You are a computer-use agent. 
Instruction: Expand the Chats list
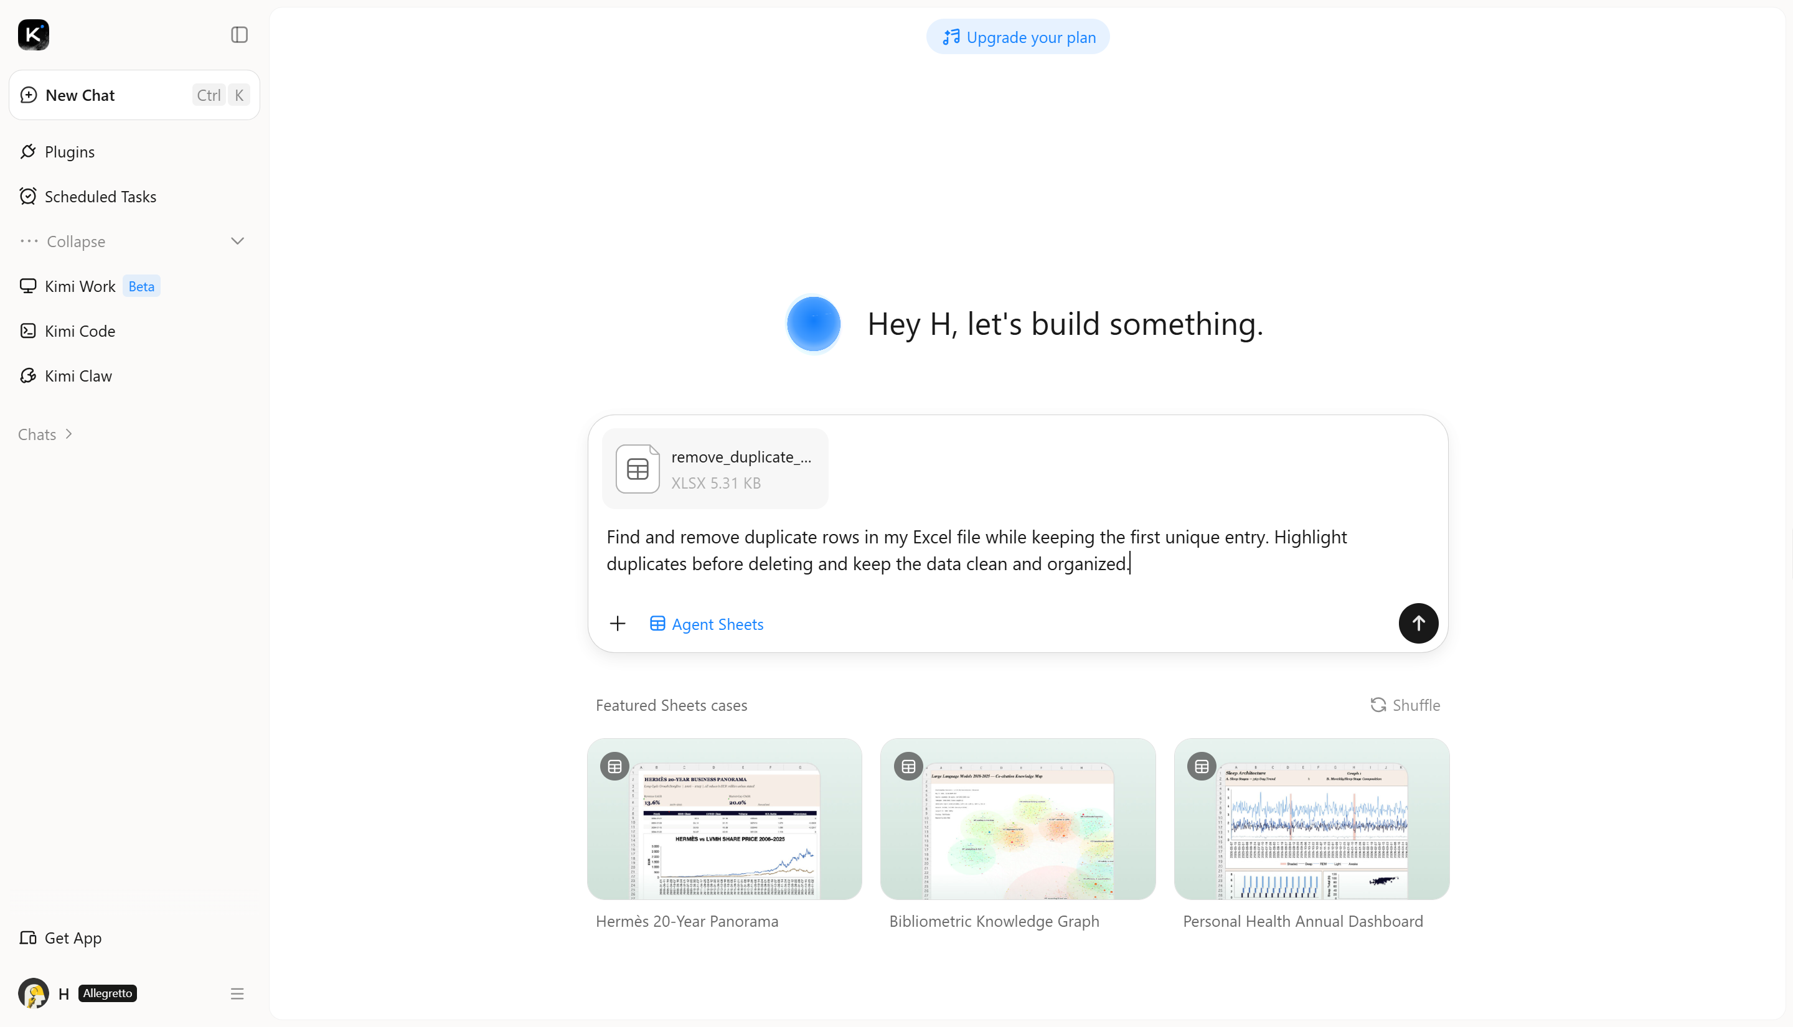(46, 434)
